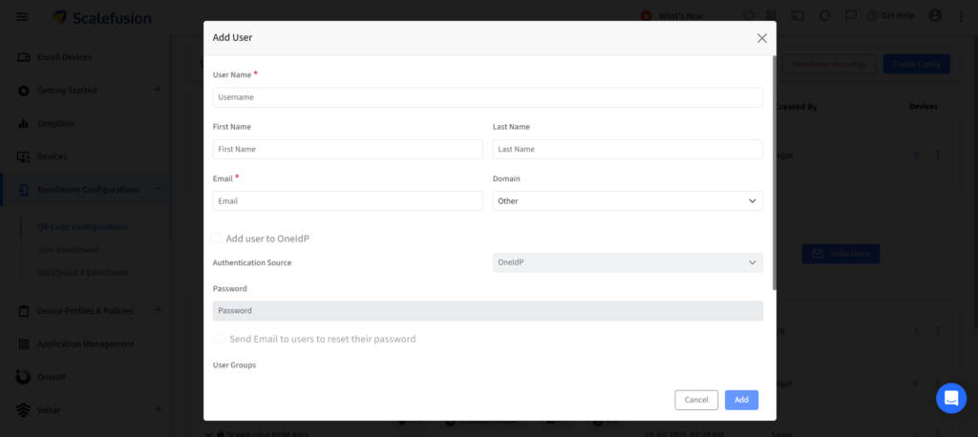
Task: Open Device Profiles & Policies
Action: pyautogui.click(x=85, y=310)
